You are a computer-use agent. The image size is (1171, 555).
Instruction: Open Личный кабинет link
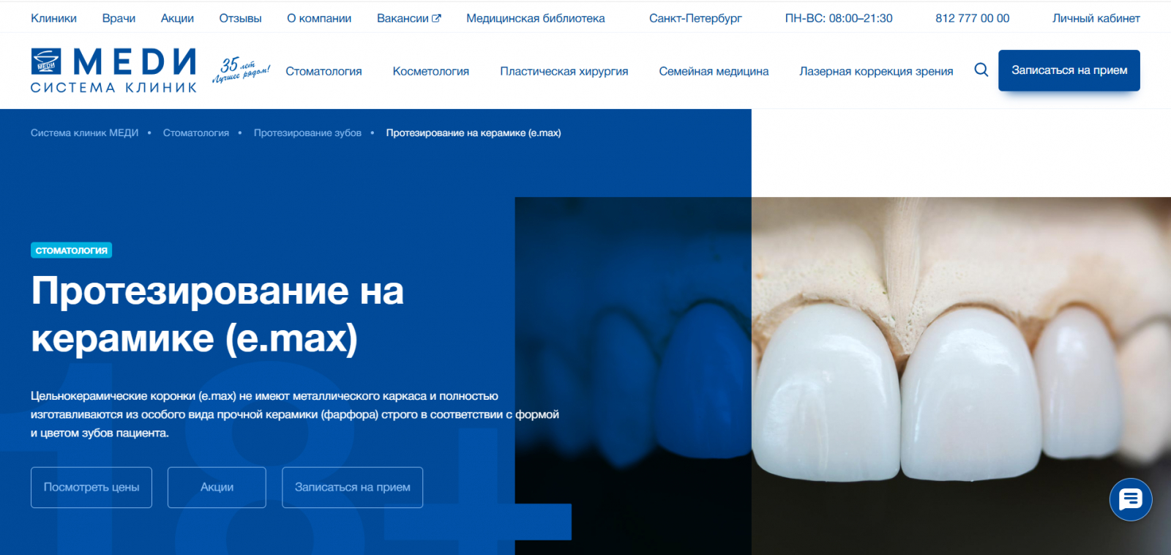click(1096, 18)
